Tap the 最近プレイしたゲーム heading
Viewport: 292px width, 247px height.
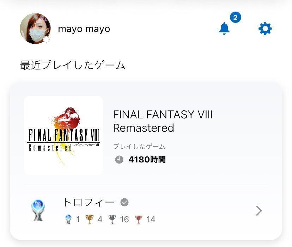tap(72, 65)
